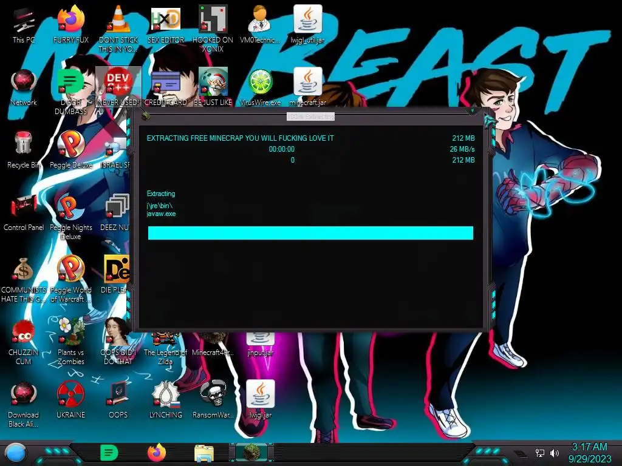Select the RansomWar... skull icon
The height and width of the screenshot is (466, 622).
click(x=213, y=400)
